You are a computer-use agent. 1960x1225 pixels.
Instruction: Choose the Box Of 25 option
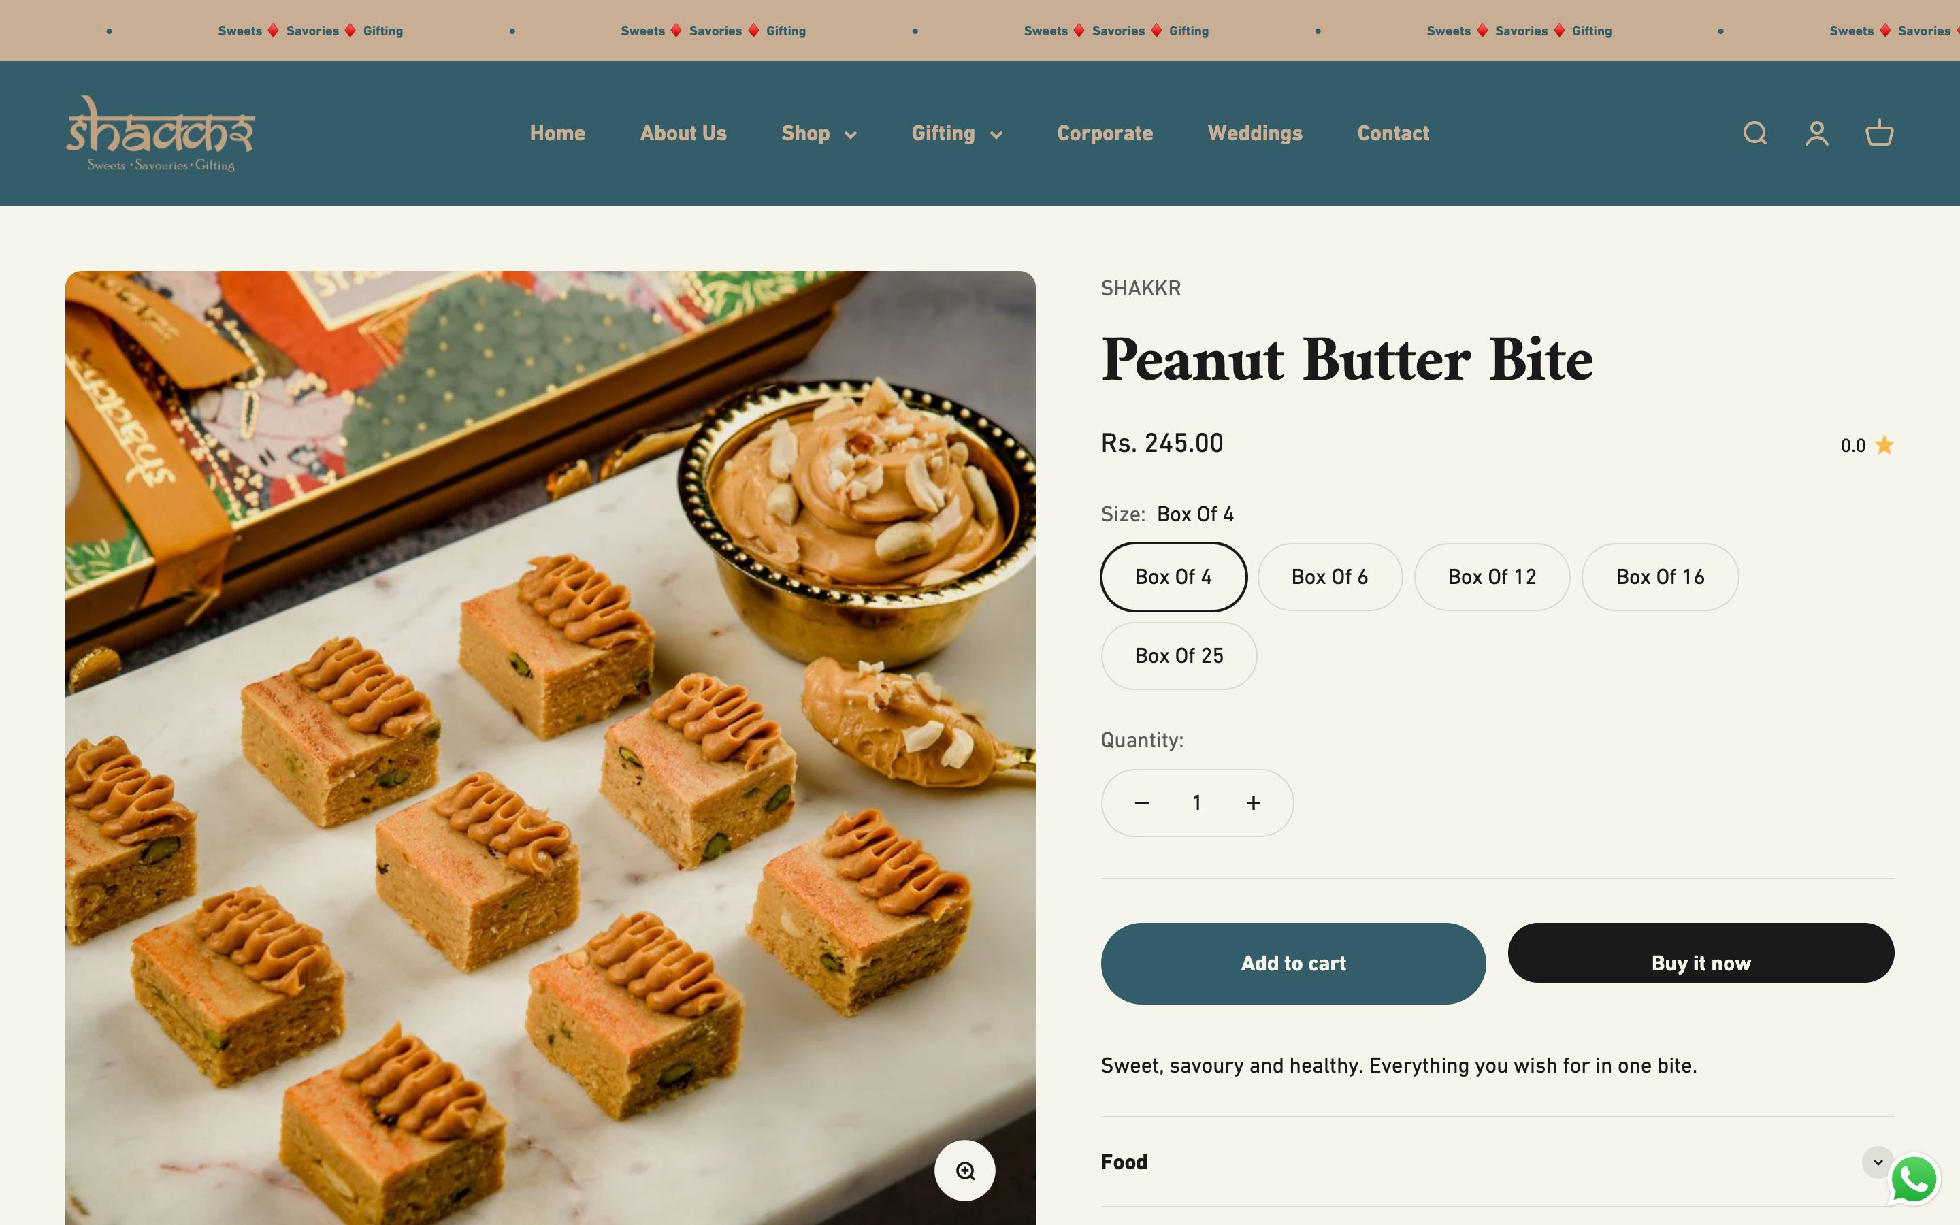(1179, 655)
